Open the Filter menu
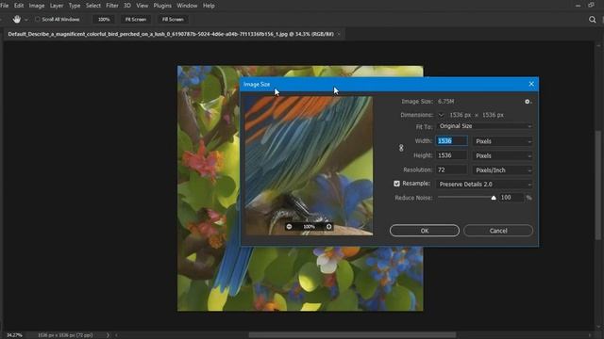This screenshot has width=604, height=339. point(112,6)
